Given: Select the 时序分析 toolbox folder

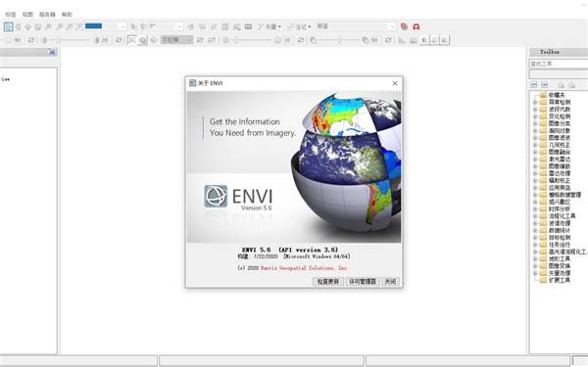Looking at the screenshot, I should [560, 209].
